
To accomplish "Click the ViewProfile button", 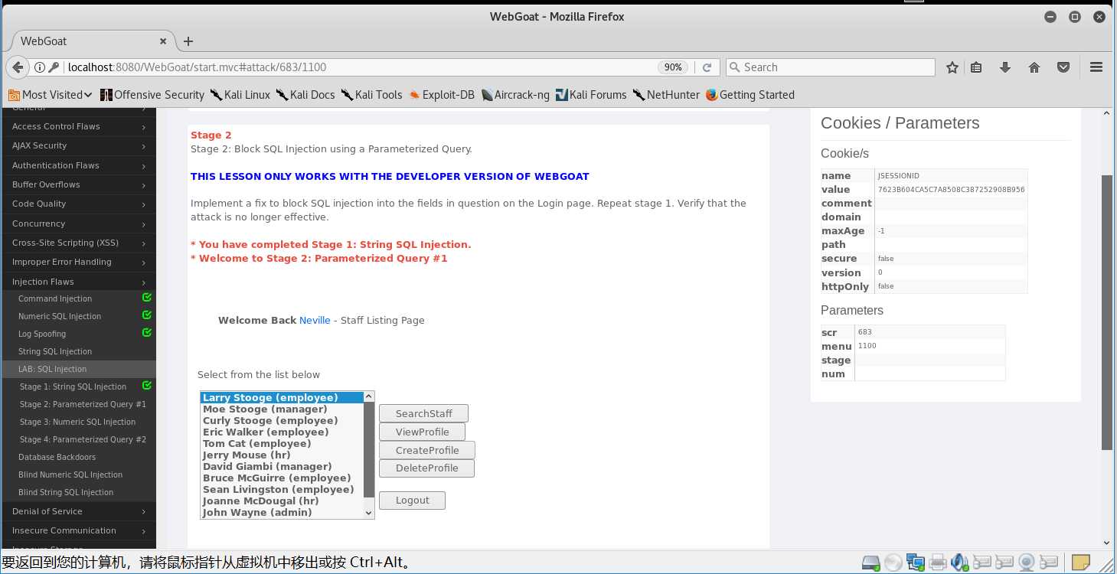I will coord(422,432).
